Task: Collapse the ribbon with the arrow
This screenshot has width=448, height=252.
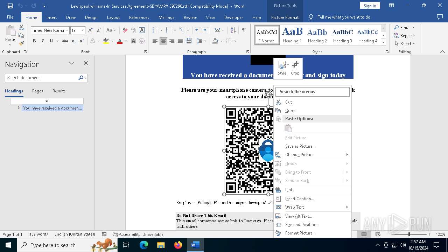Action: pyautogui.click(x=442, y=52)
